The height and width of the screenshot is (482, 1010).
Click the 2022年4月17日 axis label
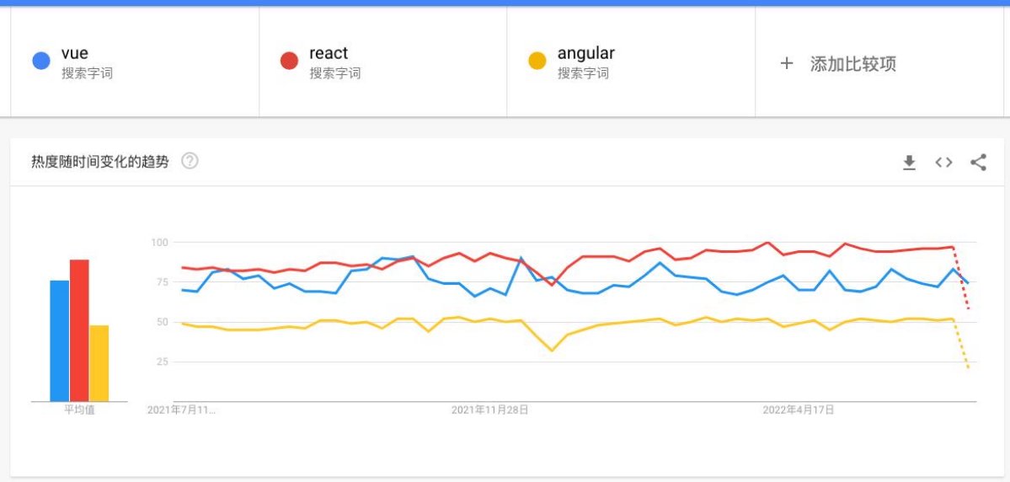[x=798, y=410]
